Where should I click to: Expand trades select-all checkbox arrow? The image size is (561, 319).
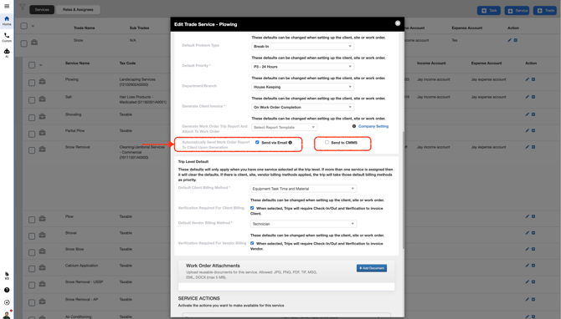coord(33,26)
